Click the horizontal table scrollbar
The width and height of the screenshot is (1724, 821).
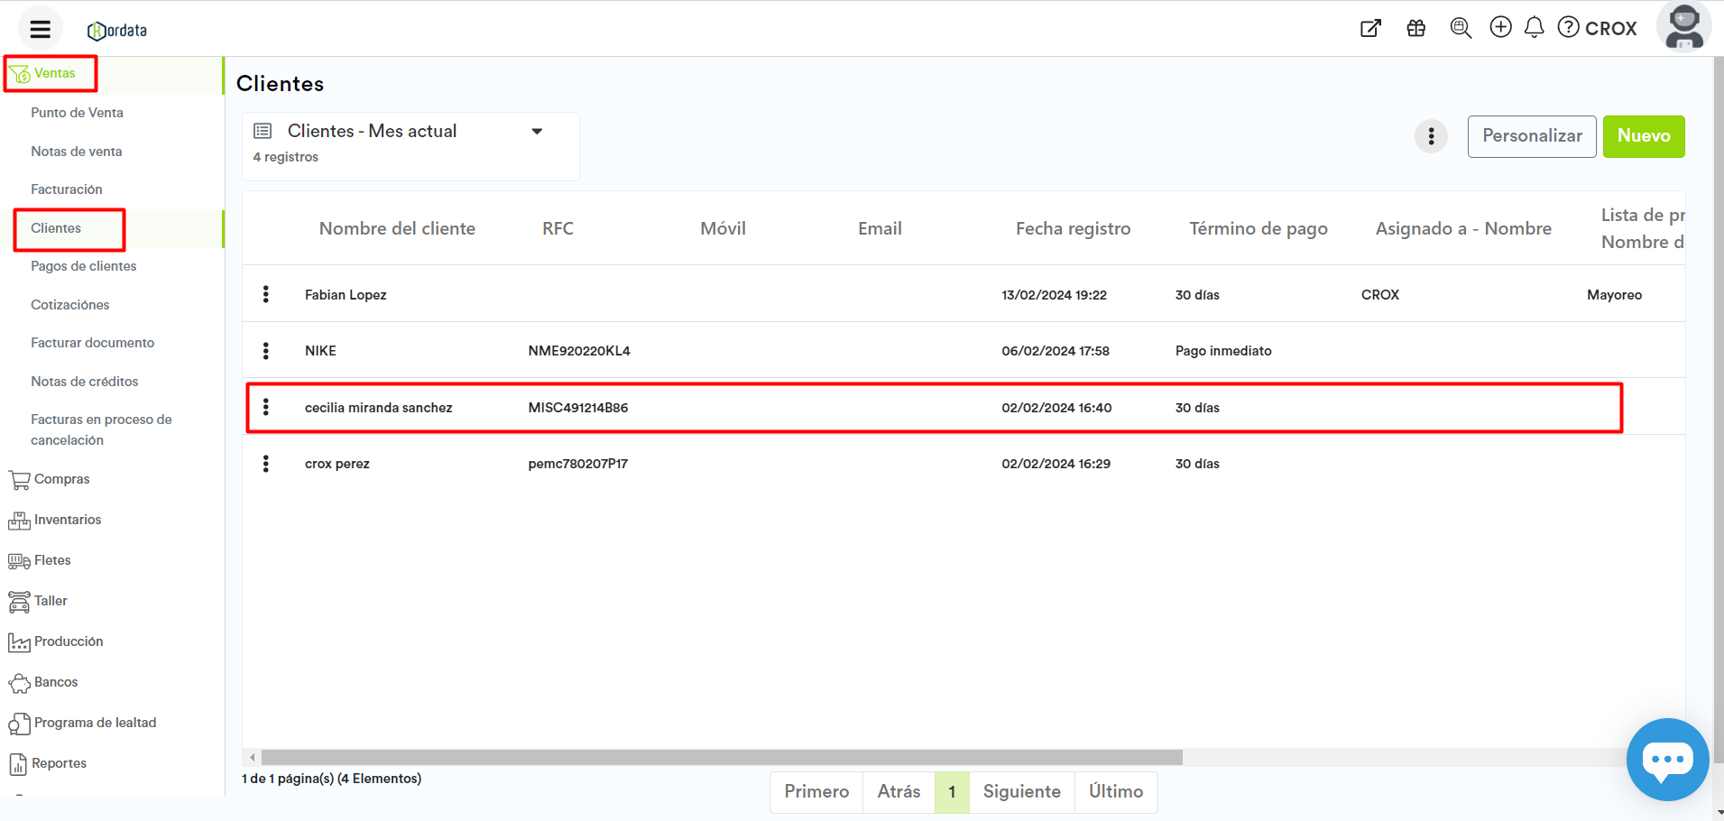tap(722, 757)
